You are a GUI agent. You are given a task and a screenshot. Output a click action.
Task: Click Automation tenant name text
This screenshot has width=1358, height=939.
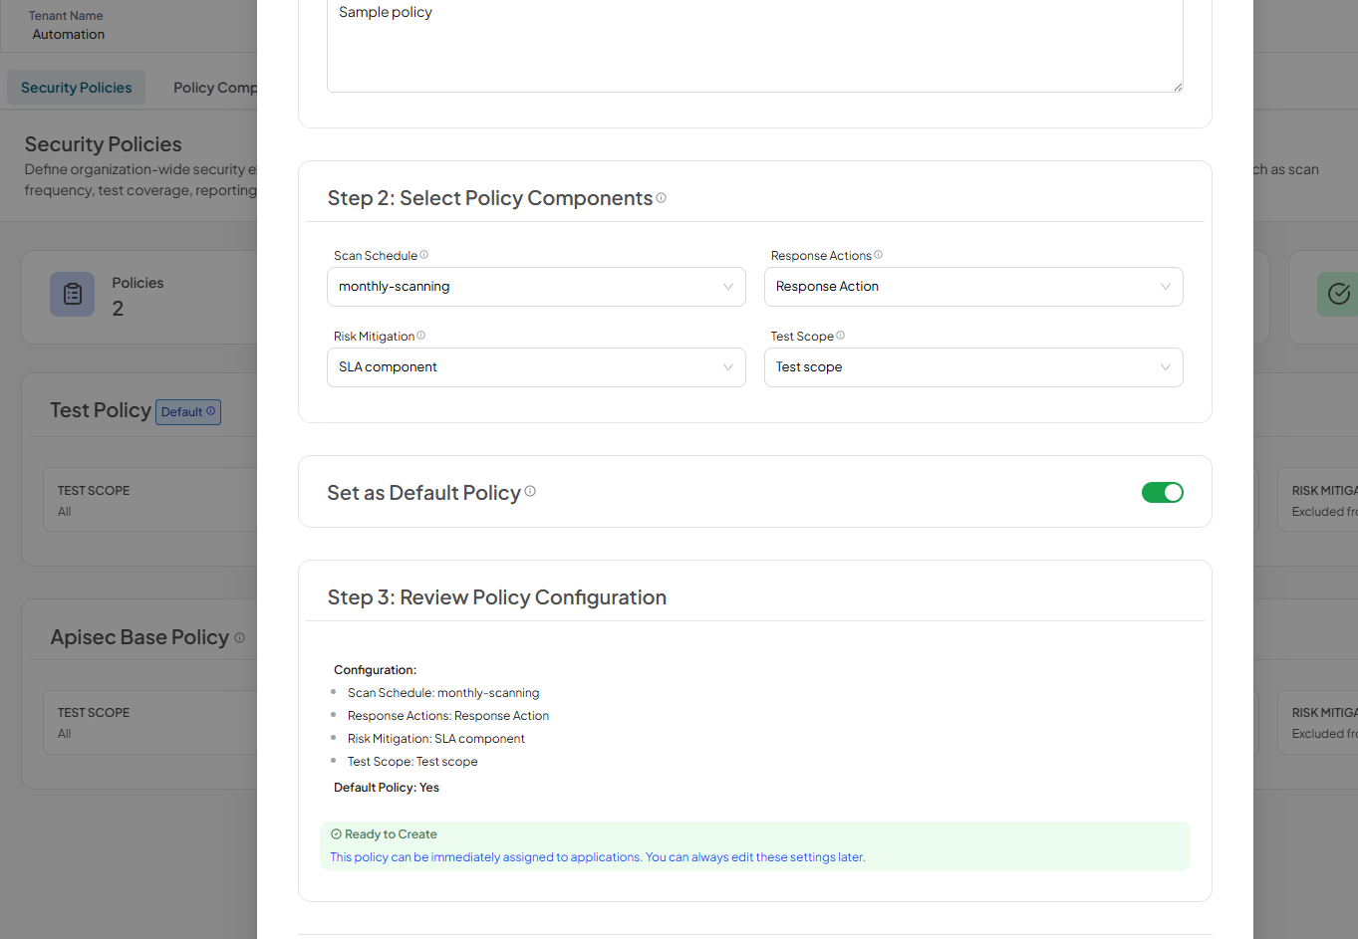[x=69, y=34]
